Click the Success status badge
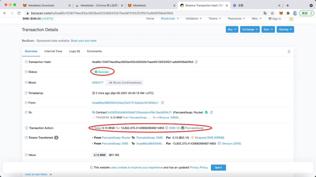Viewport: 316px width, 177px height. pos(102,72)
